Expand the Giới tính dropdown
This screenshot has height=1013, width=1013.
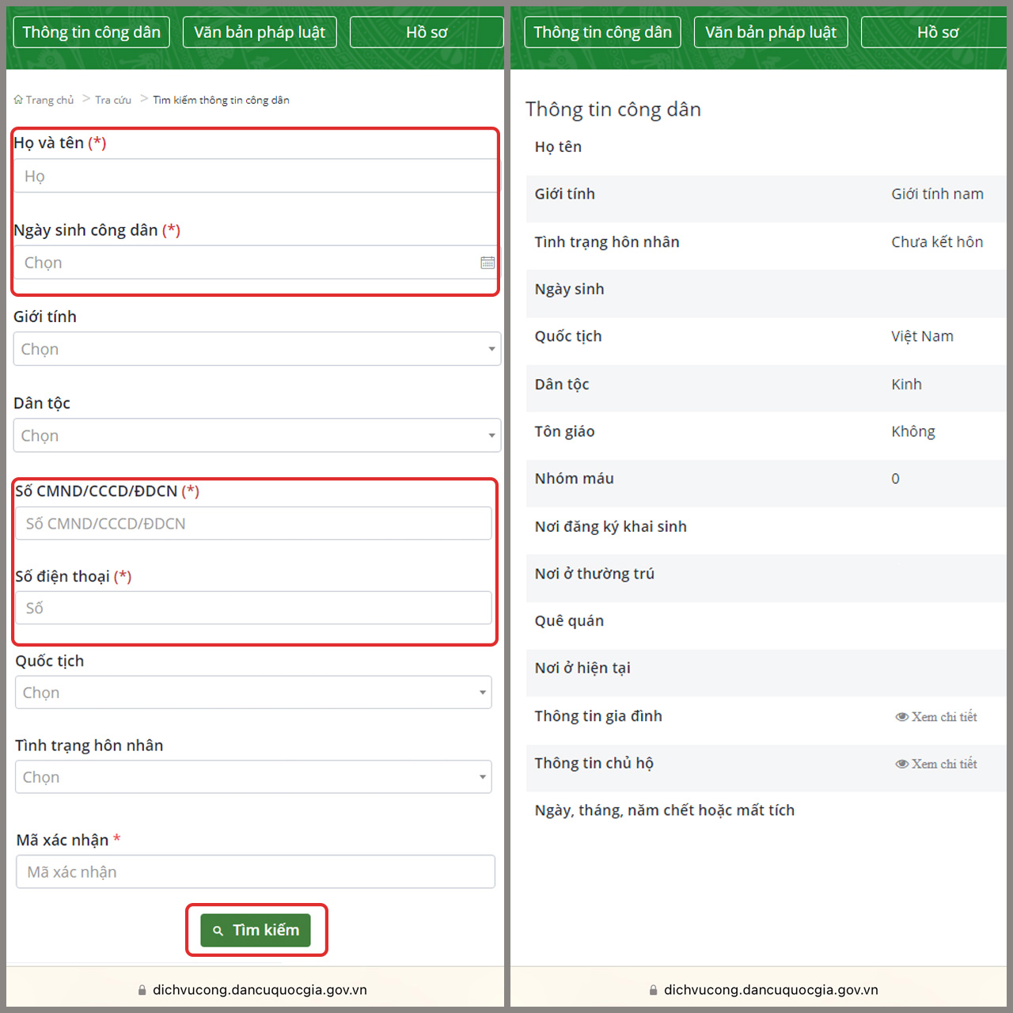(257, 349)
